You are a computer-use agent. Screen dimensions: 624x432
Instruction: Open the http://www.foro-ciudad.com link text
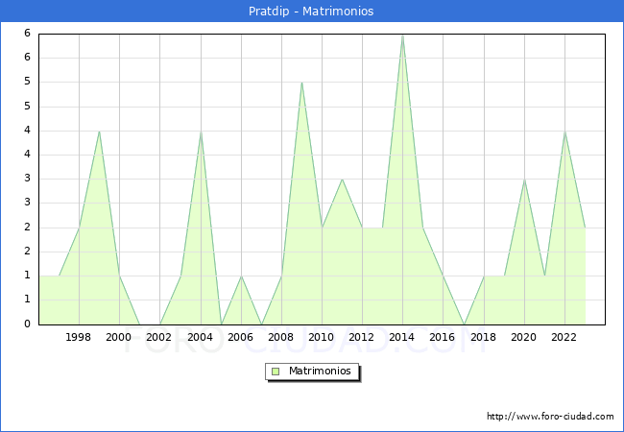550,417
